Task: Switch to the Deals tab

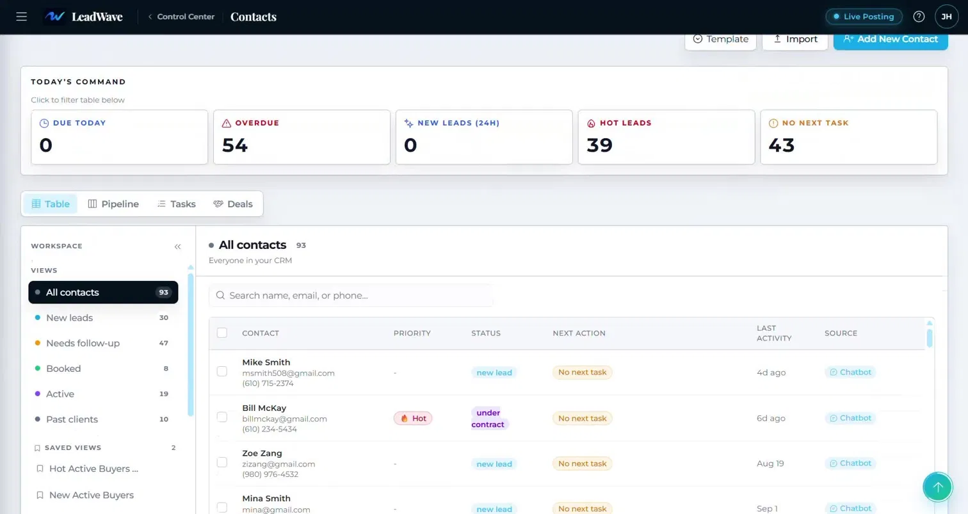Action: tap(233, 204)
